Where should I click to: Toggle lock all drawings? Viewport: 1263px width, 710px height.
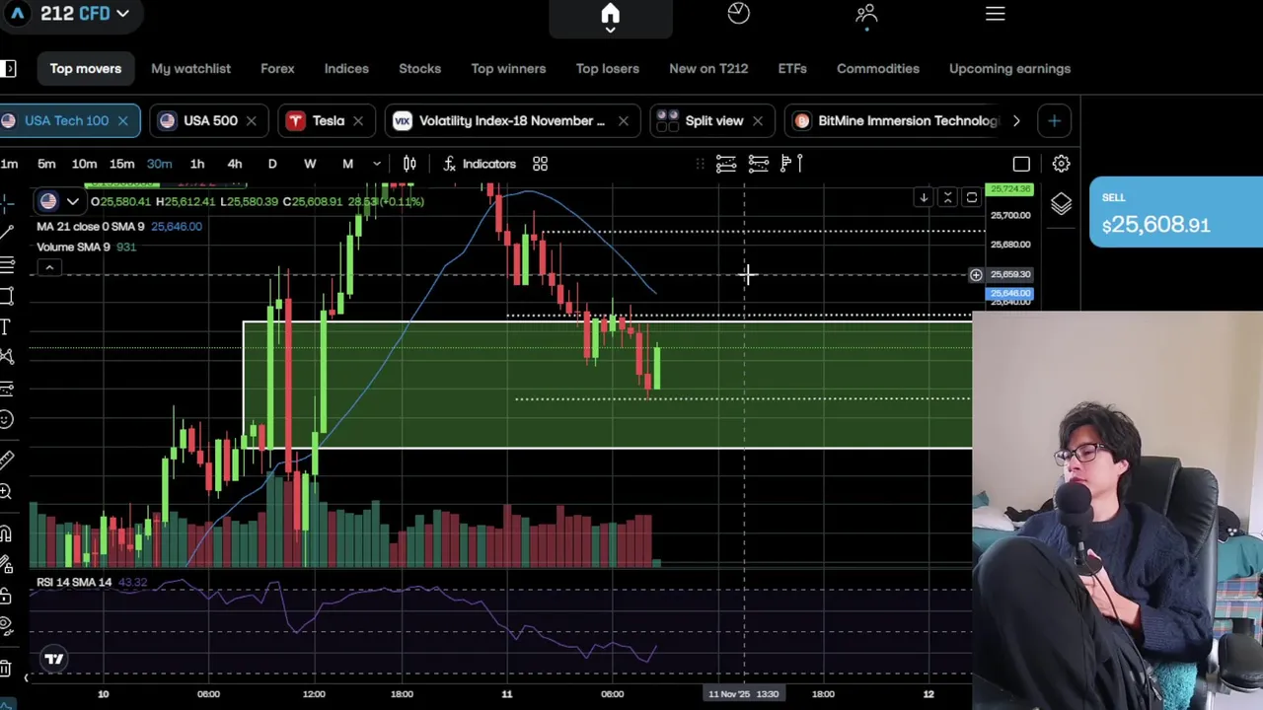click(7, 596)
